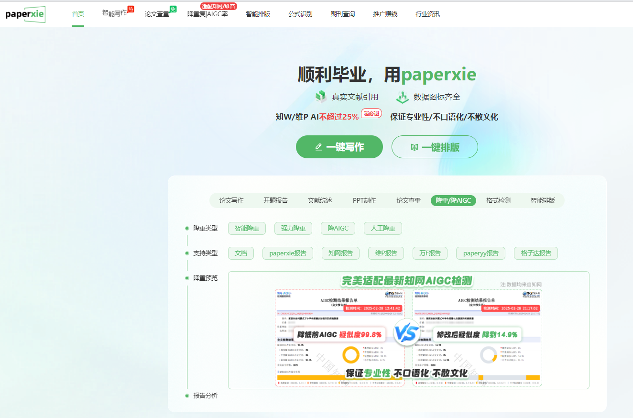Select the 智能降重 type option
This screenshot has height=418, width=633.
(247, 229)
